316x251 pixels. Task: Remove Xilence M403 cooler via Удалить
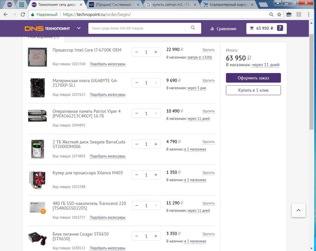point(208,172)
